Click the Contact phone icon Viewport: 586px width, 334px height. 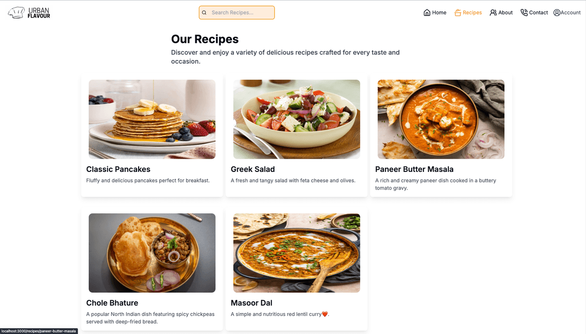point(524,13)
